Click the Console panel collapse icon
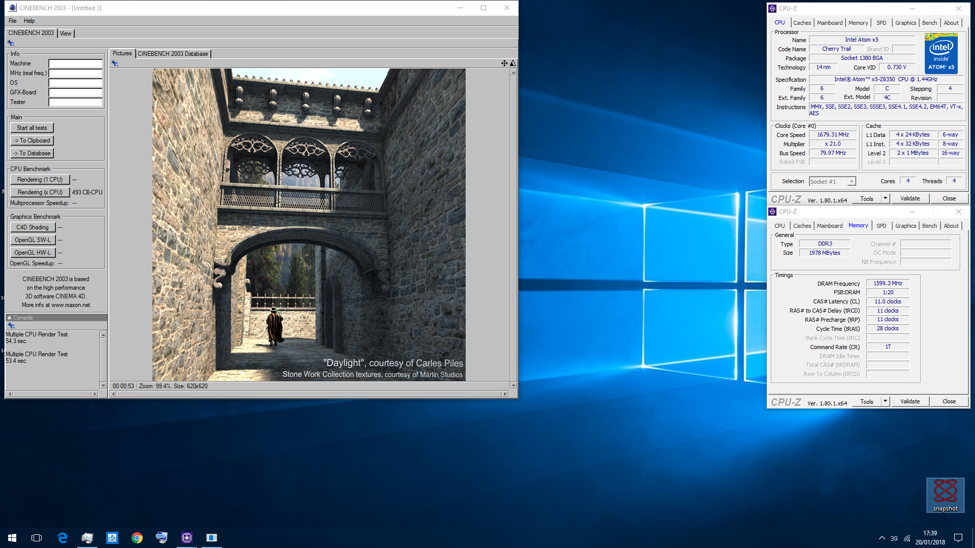Image resolution: width=975 pixels, height=548 pixels. [x=9, y=318]
